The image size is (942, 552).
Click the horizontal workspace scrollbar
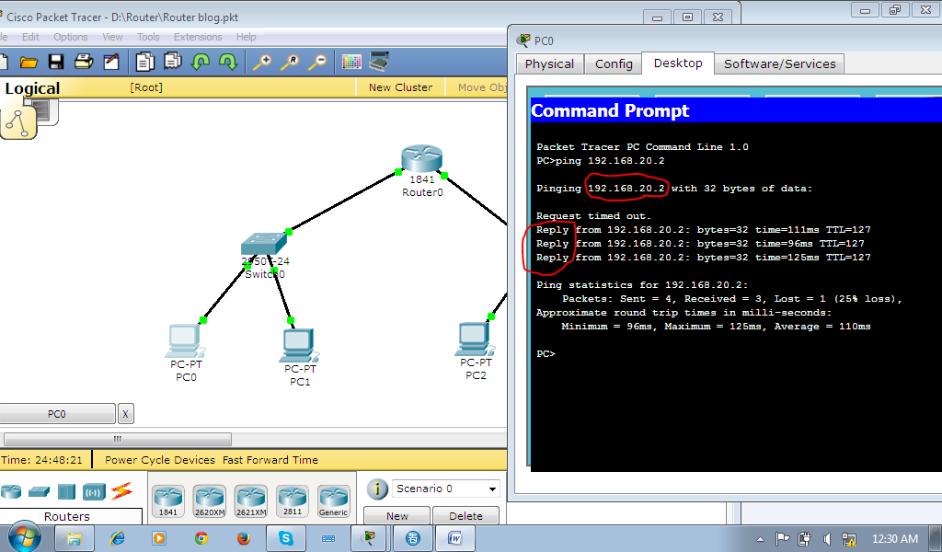coord(117,439)
